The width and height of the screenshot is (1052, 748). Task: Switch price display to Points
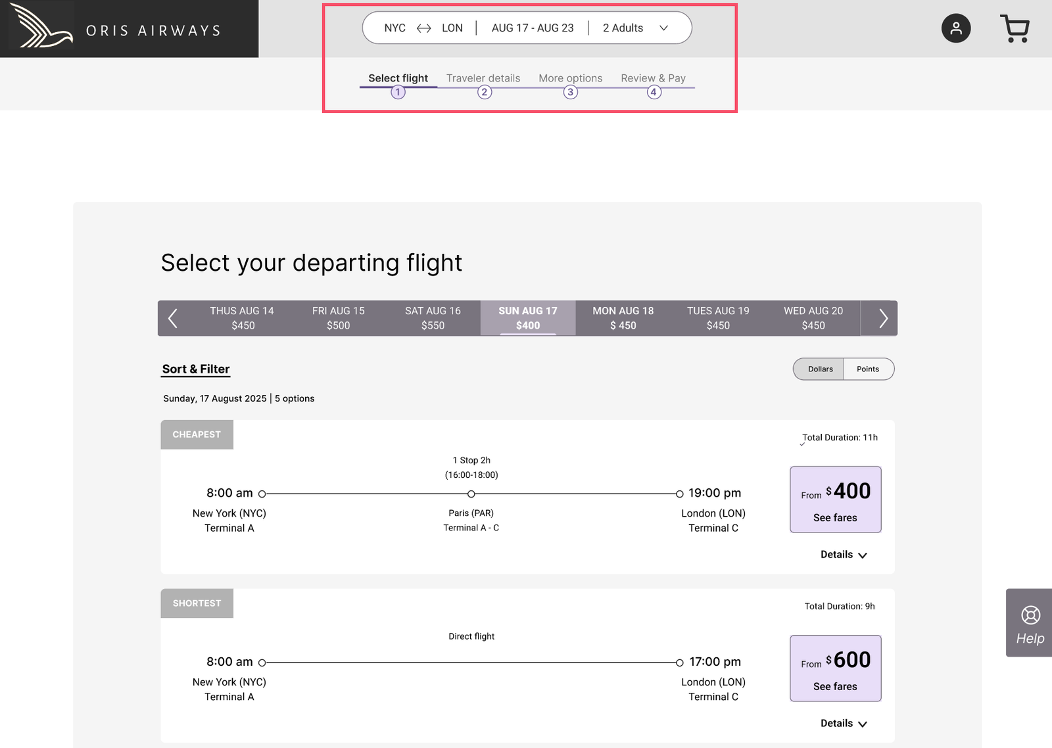(868, 369)
